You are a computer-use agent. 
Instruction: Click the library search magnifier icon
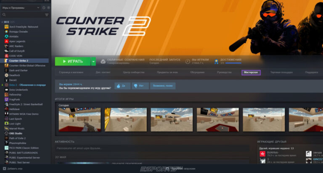pos(4,15)
